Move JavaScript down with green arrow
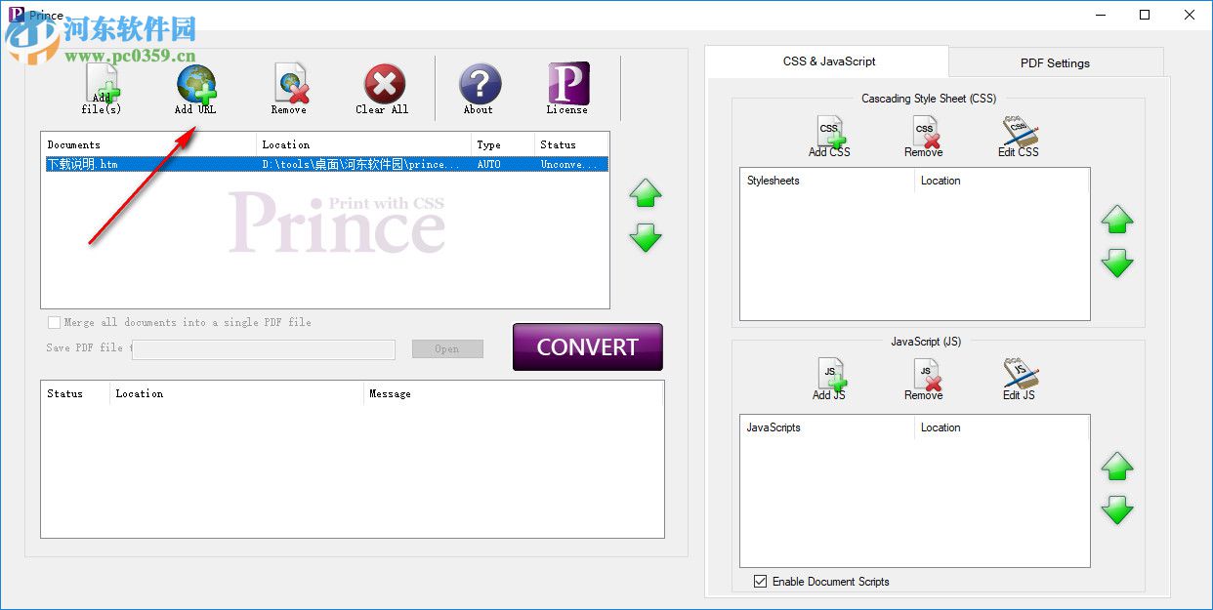 [1117, 509]
